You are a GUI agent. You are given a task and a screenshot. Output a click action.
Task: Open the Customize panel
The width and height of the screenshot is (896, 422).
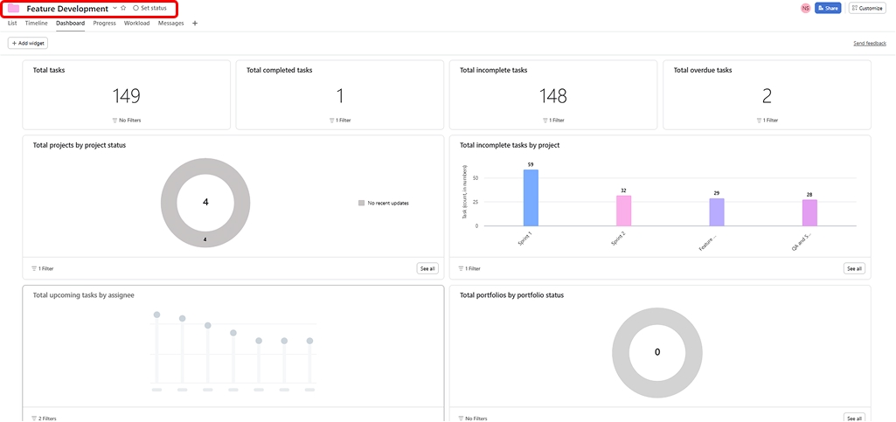click(867, 8)
